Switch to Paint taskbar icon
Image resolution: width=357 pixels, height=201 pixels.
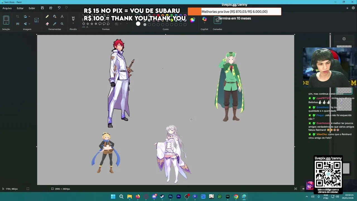tap(244, 197)
